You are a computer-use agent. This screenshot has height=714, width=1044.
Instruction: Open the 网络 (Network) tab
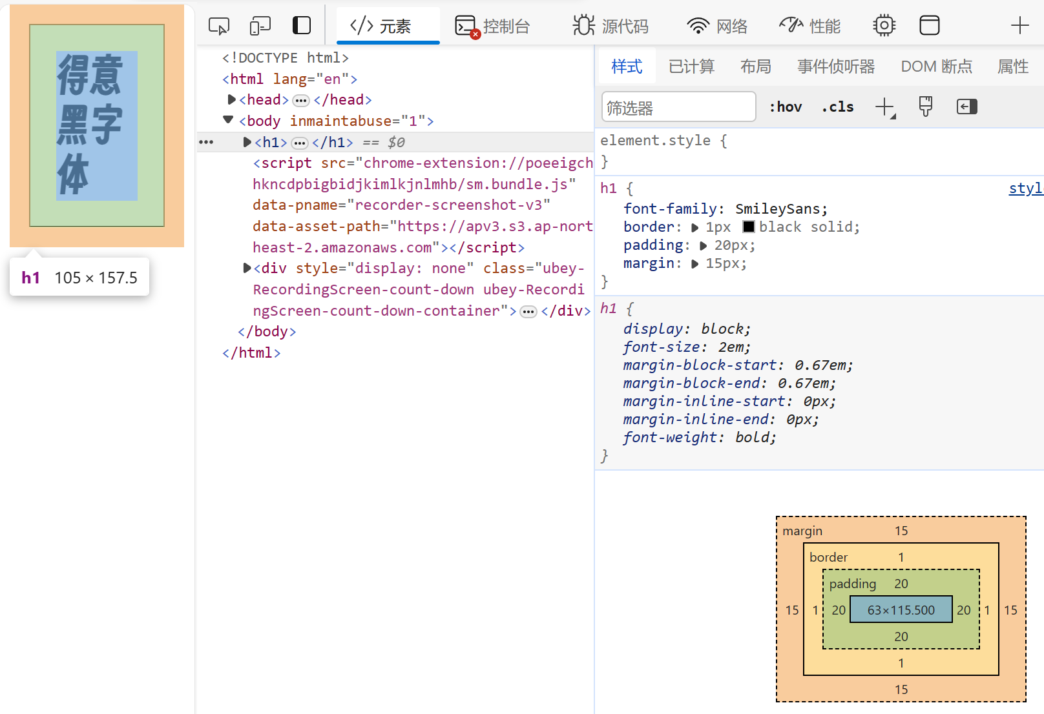[717, 26]
